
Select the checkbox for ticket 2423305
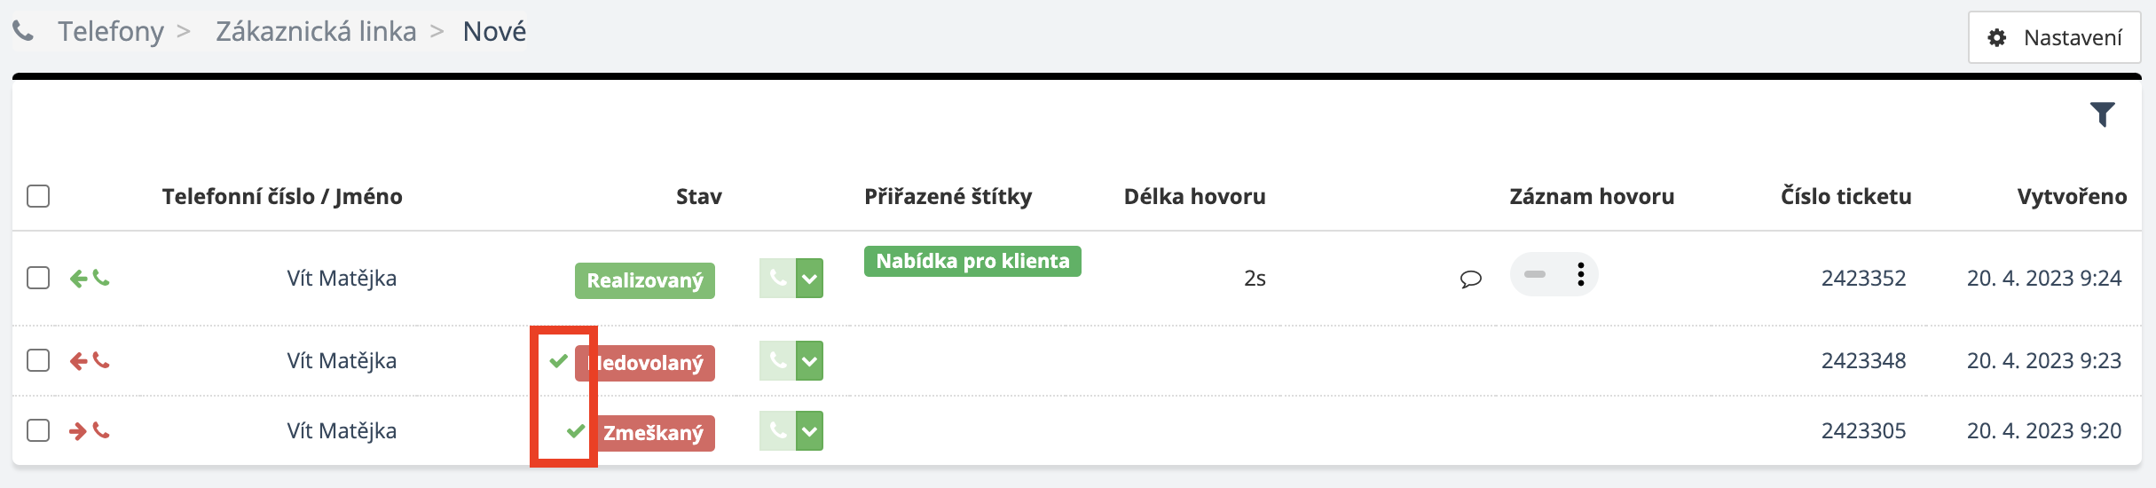coord(38,430)
